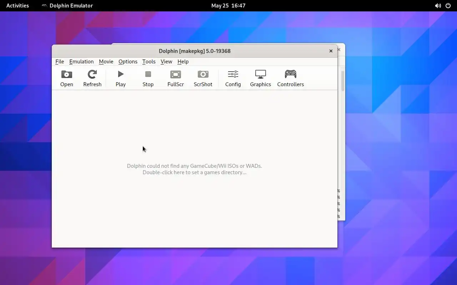Click the Stop emulation icon
457x285 pixels.
[148, 74]
